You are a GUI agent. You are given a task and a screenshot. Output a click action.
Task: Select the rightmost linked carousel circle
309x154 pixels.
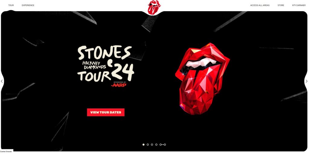(165, 145)
